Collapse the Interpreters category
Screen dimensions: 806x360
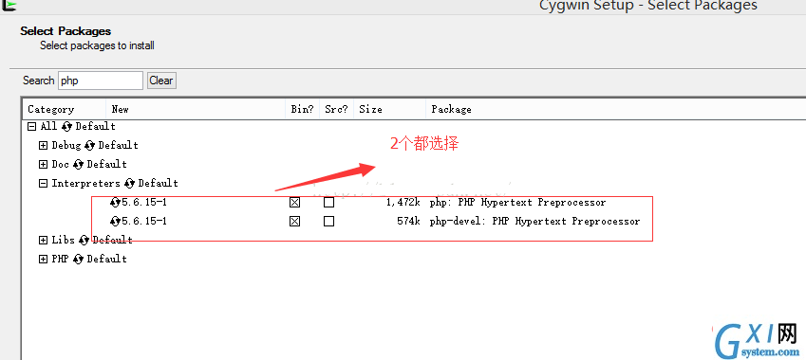[x=43, y=183]
